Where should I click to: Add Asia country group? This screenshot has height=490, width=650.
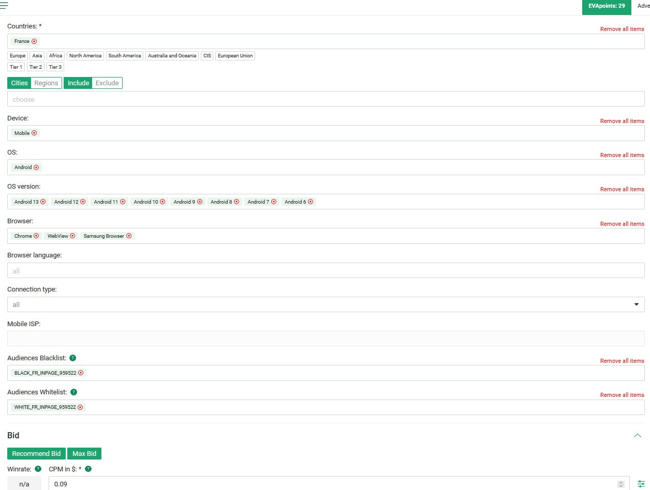[37, 56]
